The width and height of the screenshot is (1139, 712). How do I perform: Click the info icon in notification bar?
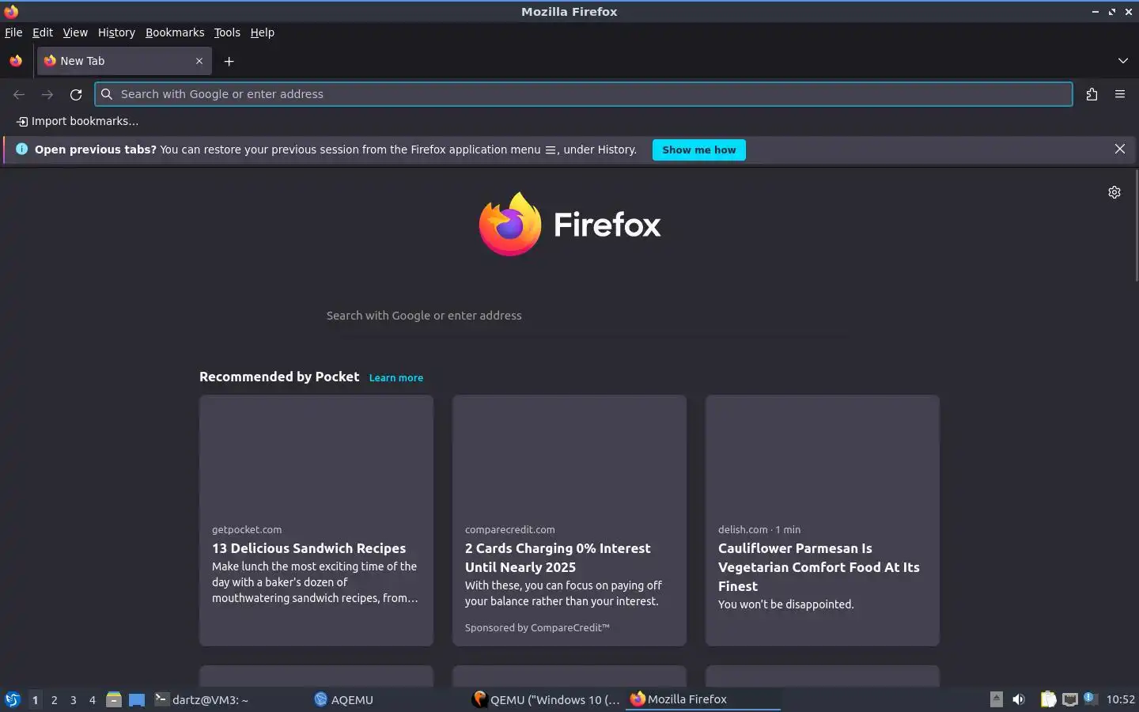[21, 149]
